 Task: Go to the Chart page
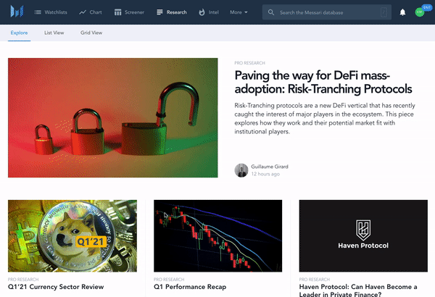tap(91, 12)
